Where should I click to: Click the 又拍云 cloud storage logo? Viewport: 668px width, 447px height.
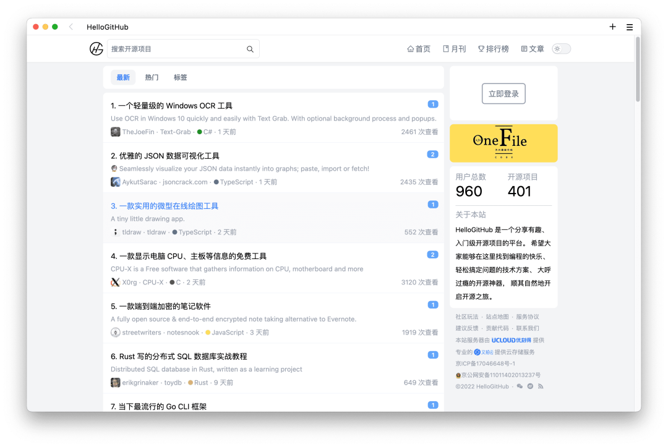click(484, 352)
